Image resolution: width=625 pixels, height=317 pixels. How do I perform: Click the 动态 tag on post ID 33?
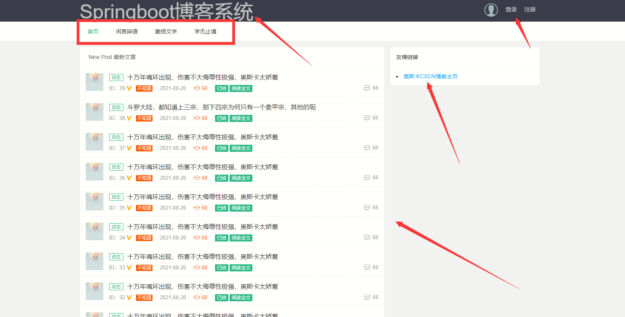click(116, 257)
